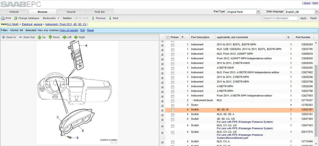This screenshot has width=319, height=146.
Task: Pan diagram Right with green arrow
Action: point(76,37)
